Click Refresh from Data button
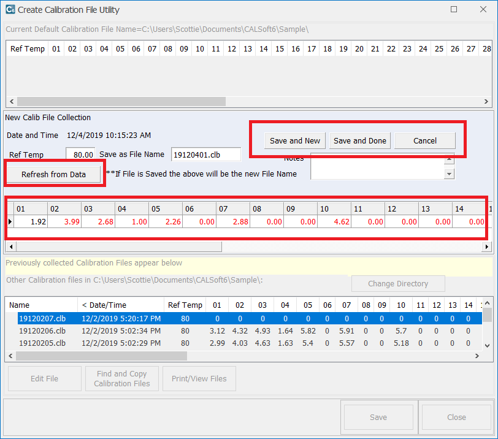Viewport: 498px width, 439px height. [x=54, y=174]
